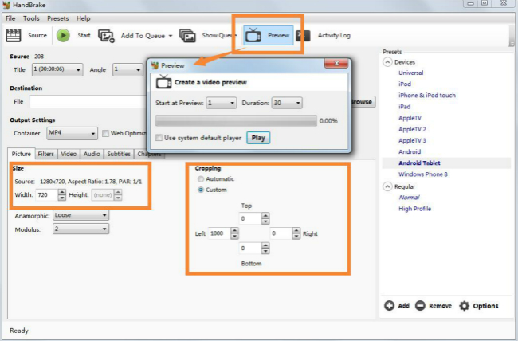Click the Left crop stepper arrows

234,233
